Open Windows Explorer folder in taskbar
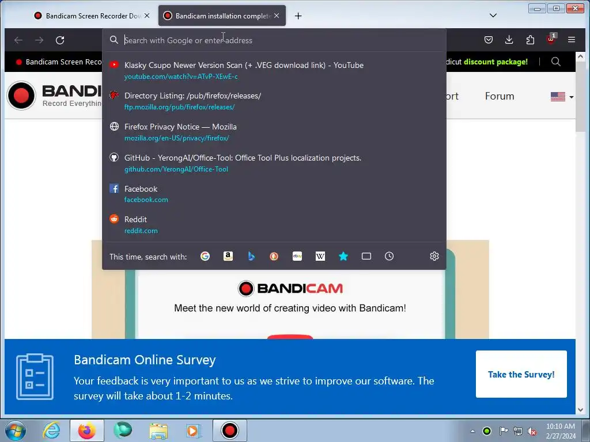This screenshot has height=442, width=590. pos(158,430)
